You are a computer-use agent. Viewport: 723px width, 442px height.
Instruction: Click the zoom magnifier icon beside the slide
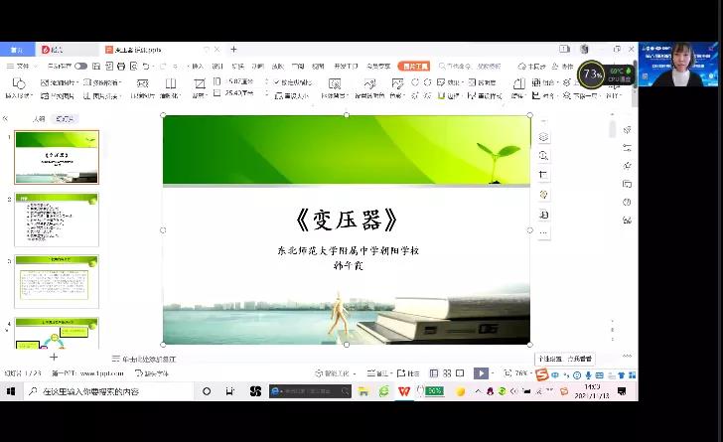click(x=543, y=156)
